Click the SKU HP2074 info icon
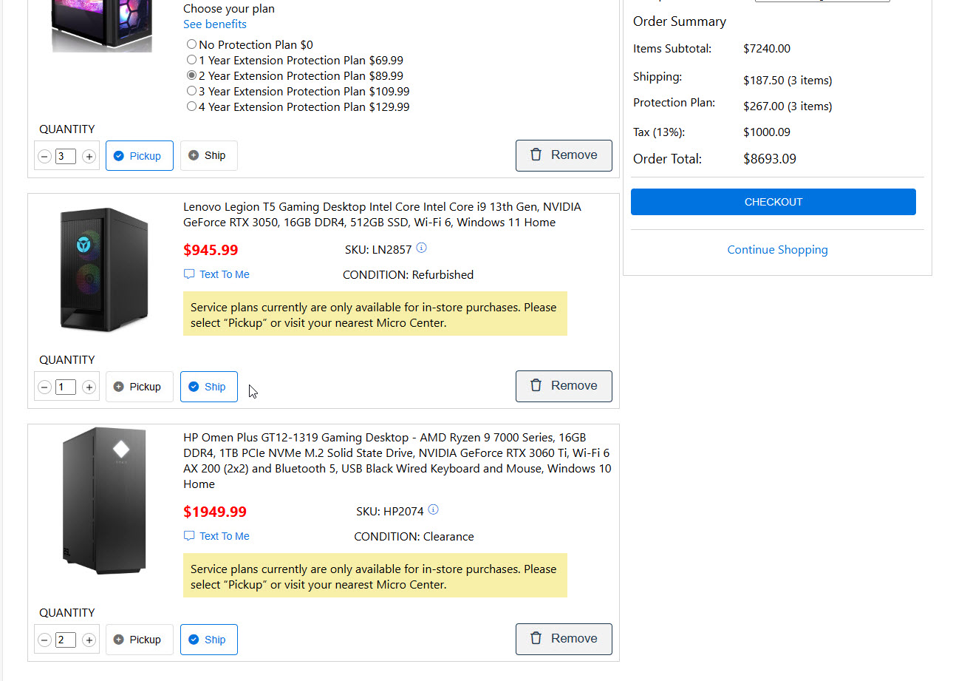 pyautogui.click(x=434, y=510)
